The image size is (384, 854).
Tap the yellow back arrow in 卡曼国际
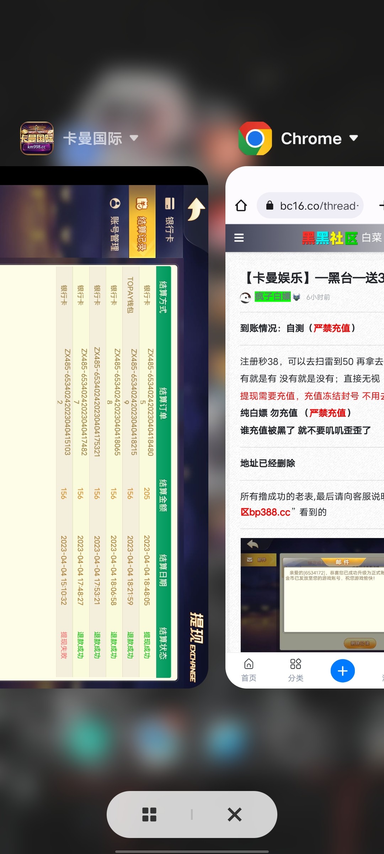click(x=196, y=209)
